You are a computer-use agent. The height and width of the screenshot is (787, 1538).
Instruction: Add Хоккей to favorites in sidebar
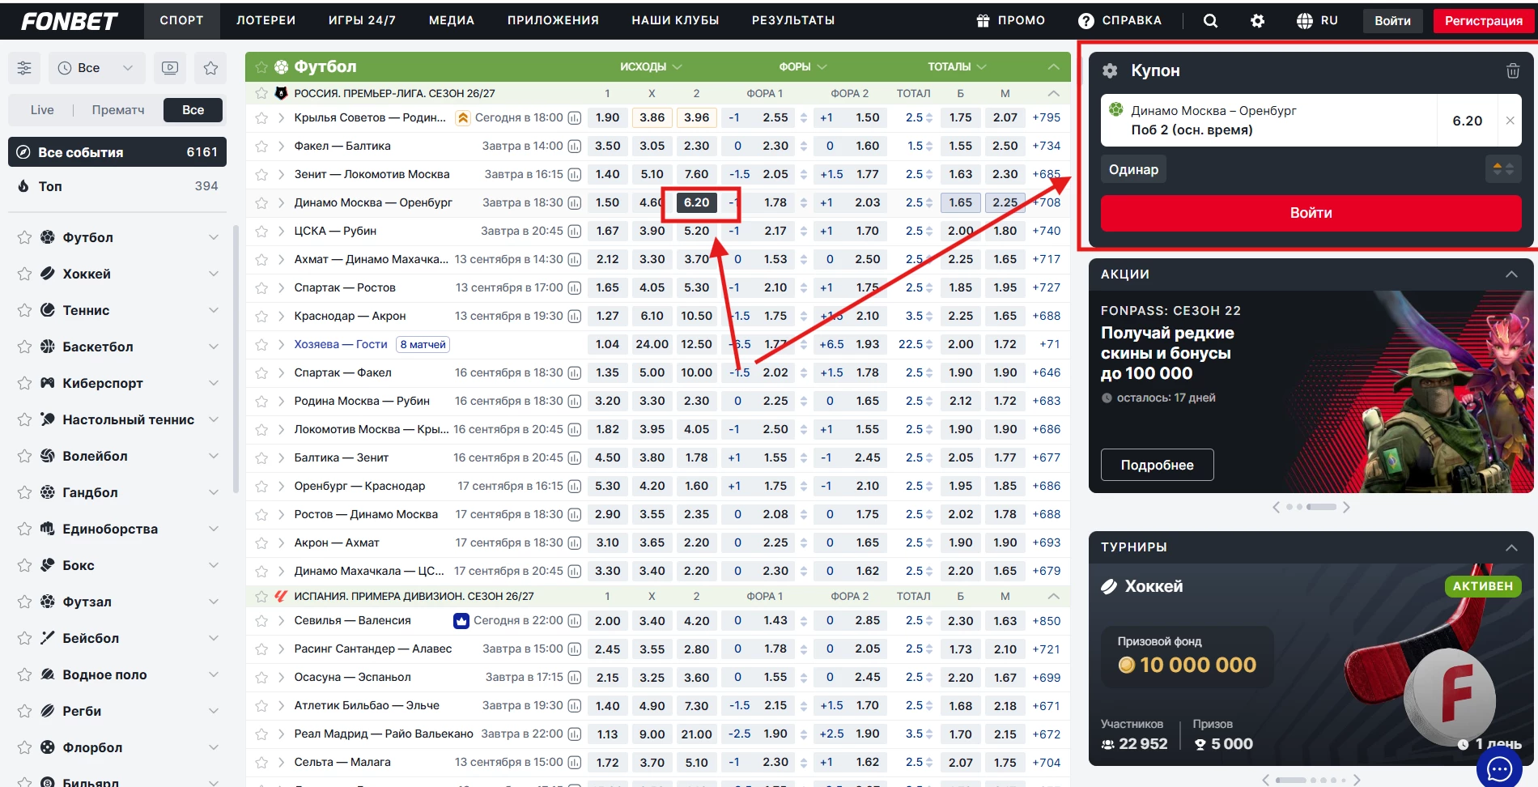tap(24, 274)
